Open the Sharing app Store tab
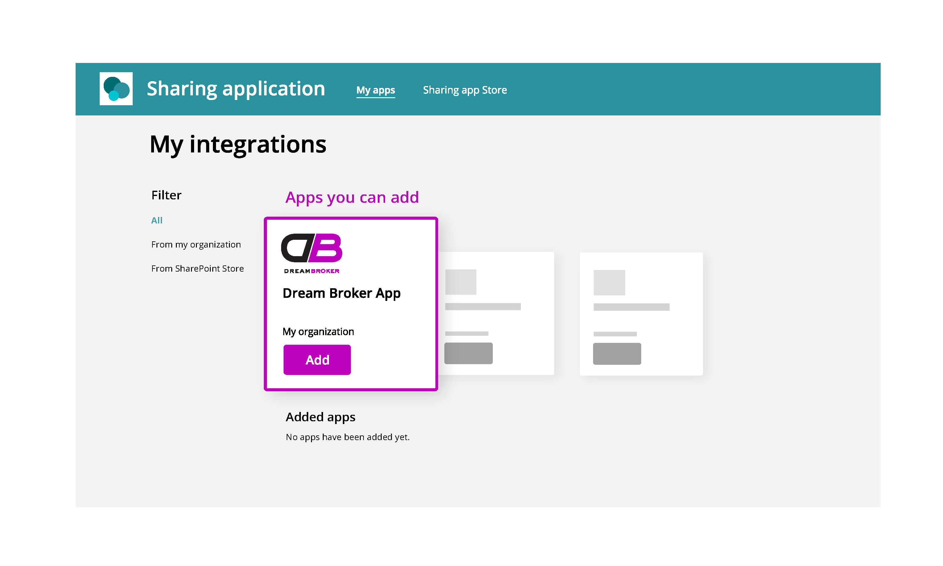The width and height of the screenshot is (943, 566). coord(465,89)
